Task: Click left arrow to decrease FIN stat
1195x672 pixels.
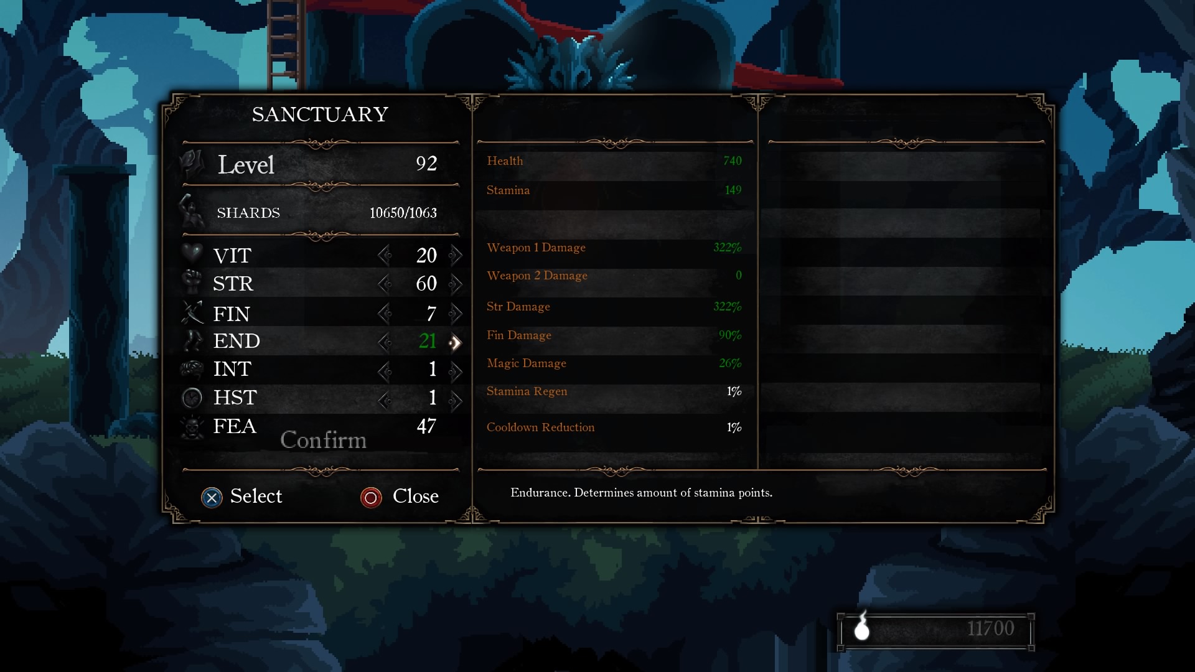Action: tap(383, 312)
